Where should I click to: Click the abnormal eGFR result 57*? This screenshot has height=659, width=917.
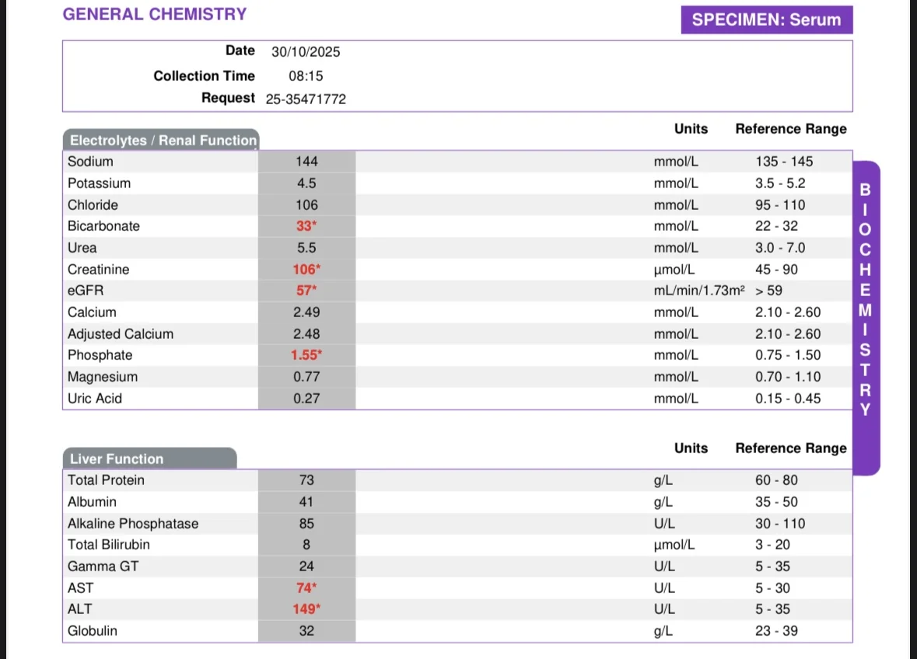tap(306, 291)
